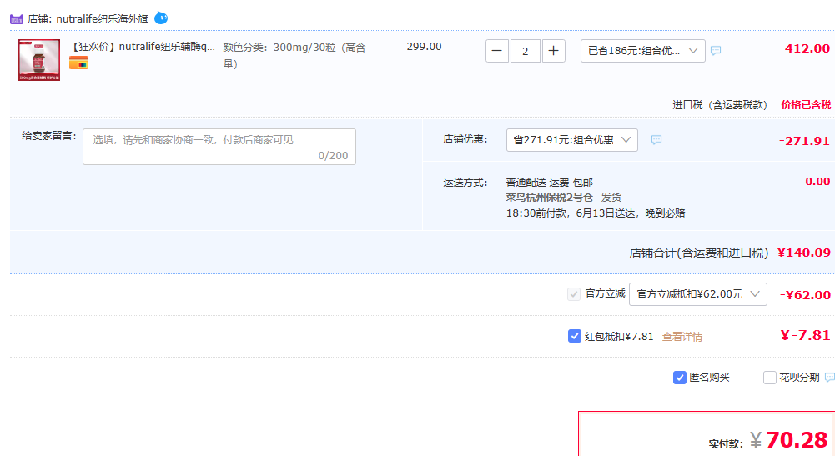The image size is (835, 456).
Task: Decrease quantity with the minus button
Action: pos(497,51)
